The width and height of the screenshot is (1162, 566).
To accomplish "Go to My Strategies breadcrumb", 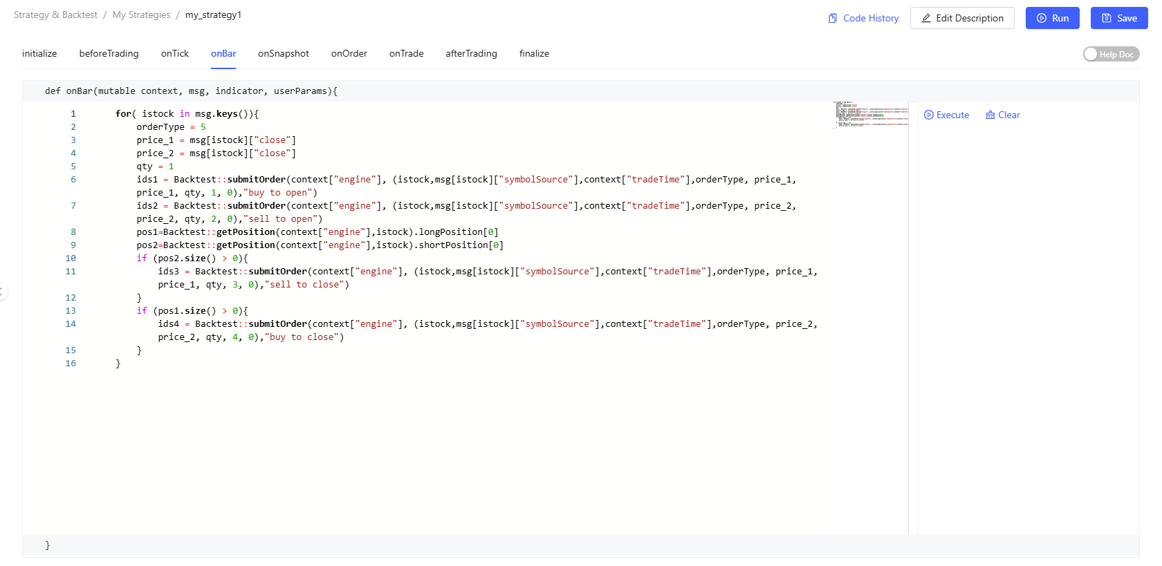I will point(141,15).
